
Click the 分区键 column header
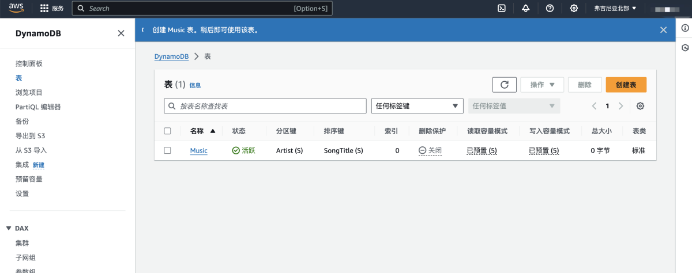[286, 131]
